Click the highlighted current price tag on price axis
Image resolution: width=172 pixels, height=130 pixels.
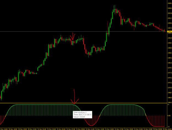[x=170, y=32]
